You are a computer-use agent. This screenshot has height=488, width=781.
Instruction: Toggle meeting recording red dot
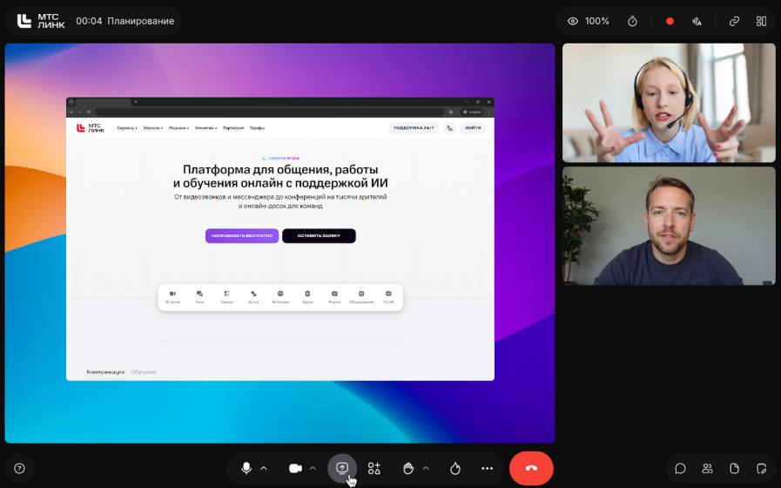tap(670, 21)
